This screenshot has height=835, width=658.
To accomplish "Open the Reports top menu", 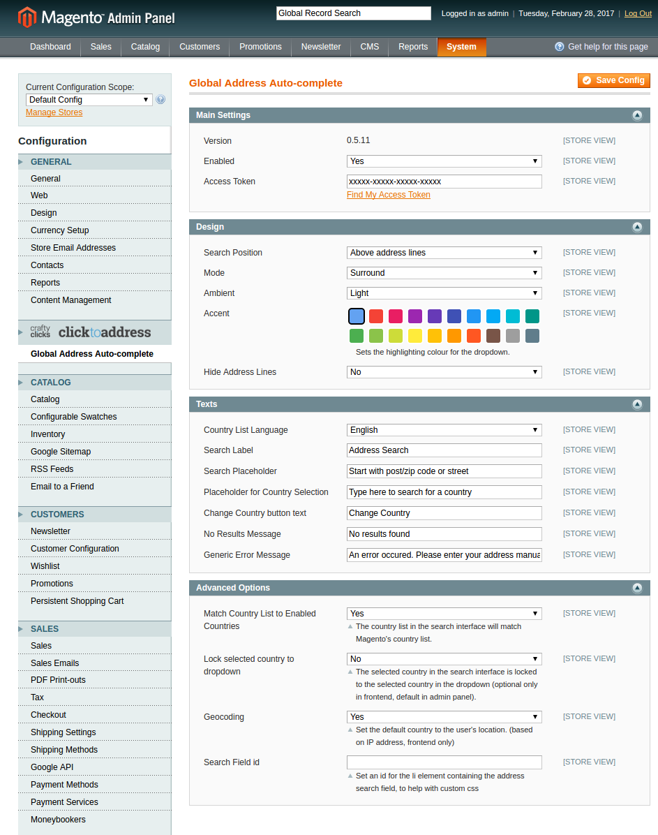I will pos(413,47).
